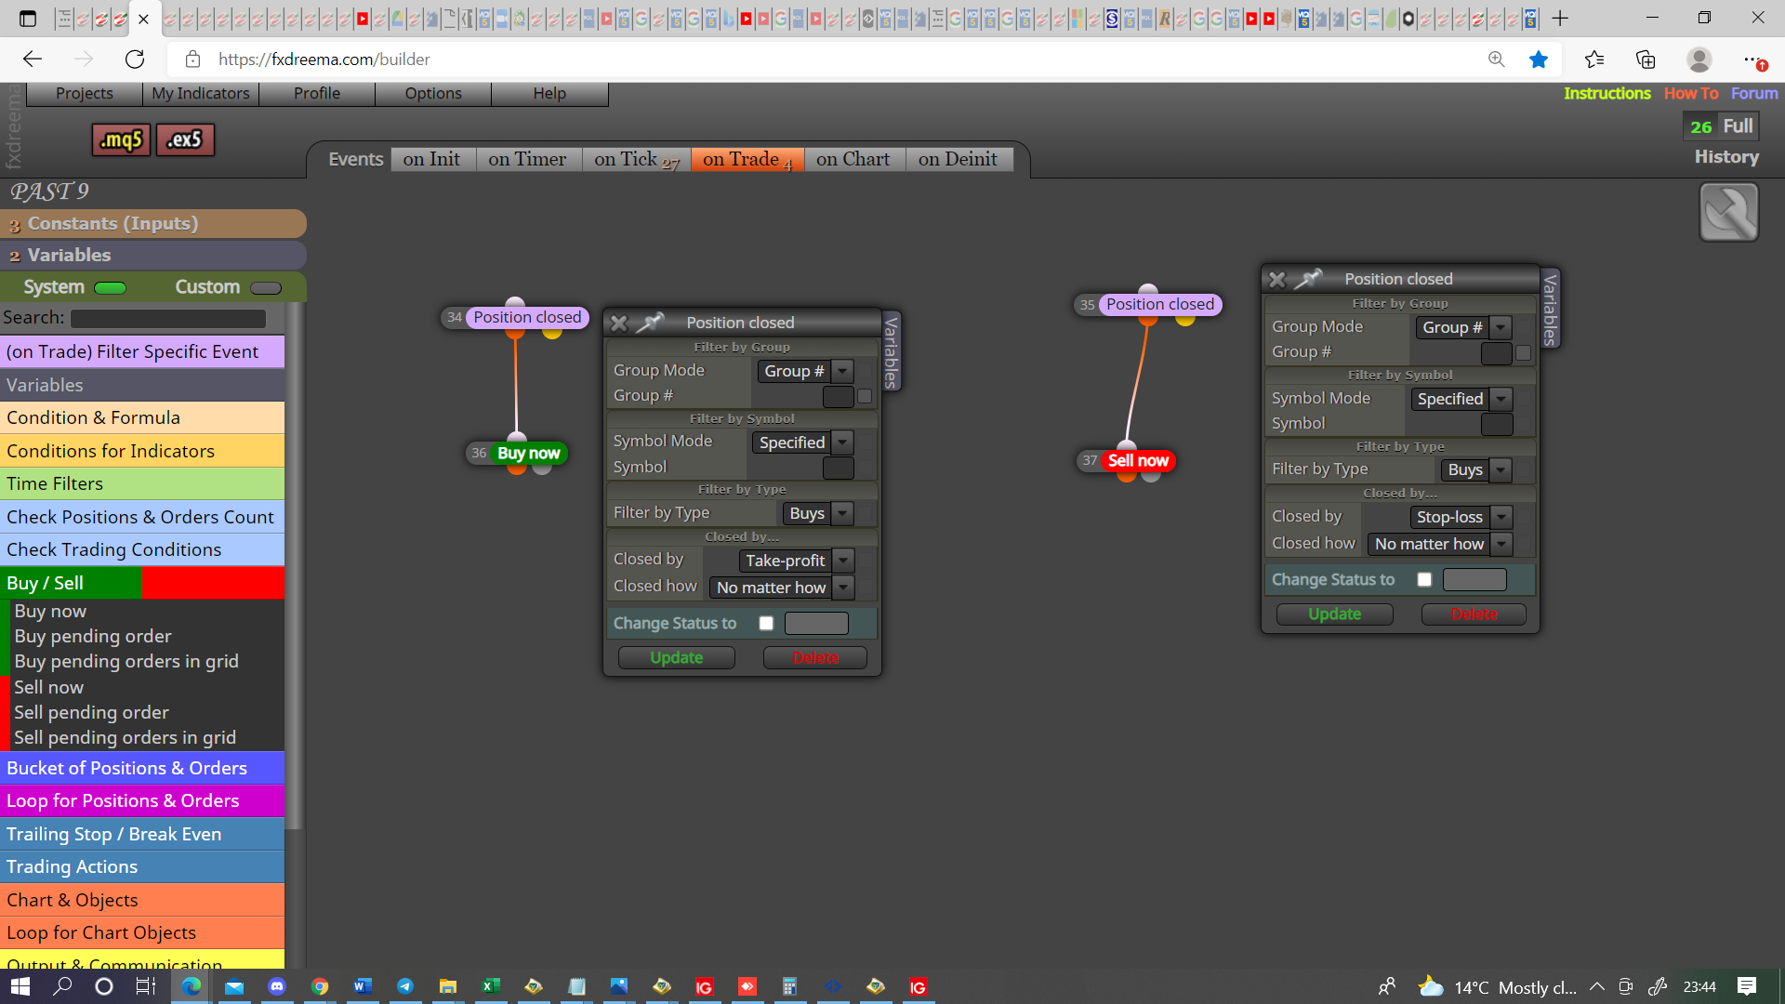1785x1004 pixels.
Task: Open the Projects menu
Action: pos(85,93)
